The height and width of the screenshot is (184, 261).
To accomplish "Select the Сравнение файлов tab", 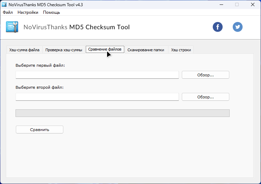I will click(105, 50).
